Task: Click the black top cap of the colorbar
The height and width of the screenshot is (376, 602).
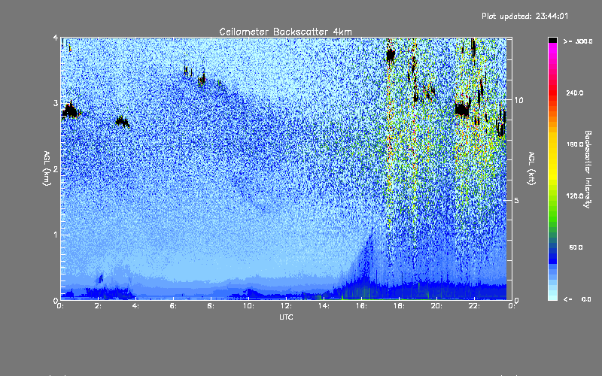Action: click(552, 40)
